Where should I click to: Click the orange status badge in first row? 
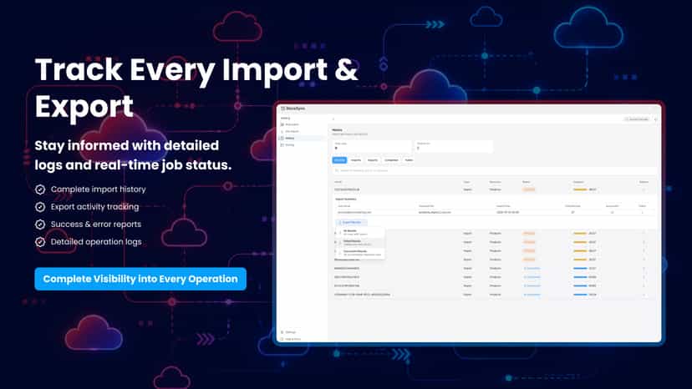[529, 189]
